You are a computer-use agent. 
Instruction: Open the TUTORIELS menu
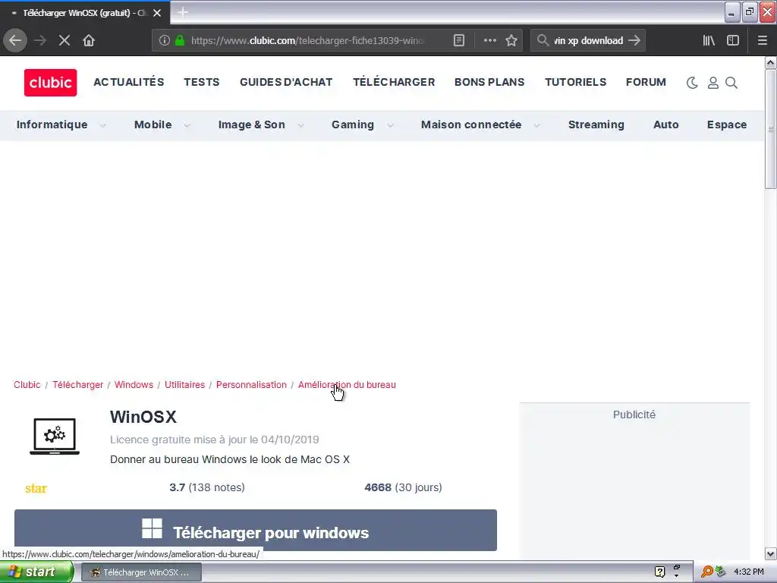click(x=576, y=82)
